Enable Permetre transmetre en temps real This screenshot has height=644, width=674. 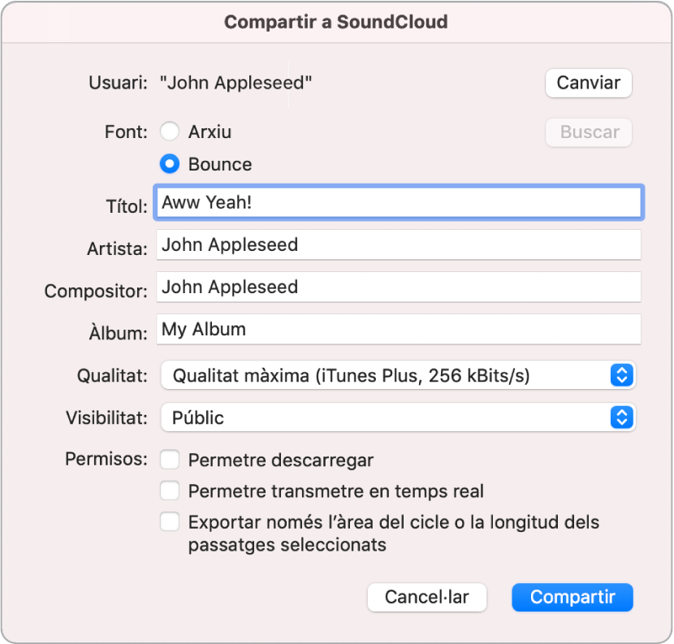click(170, 491)
